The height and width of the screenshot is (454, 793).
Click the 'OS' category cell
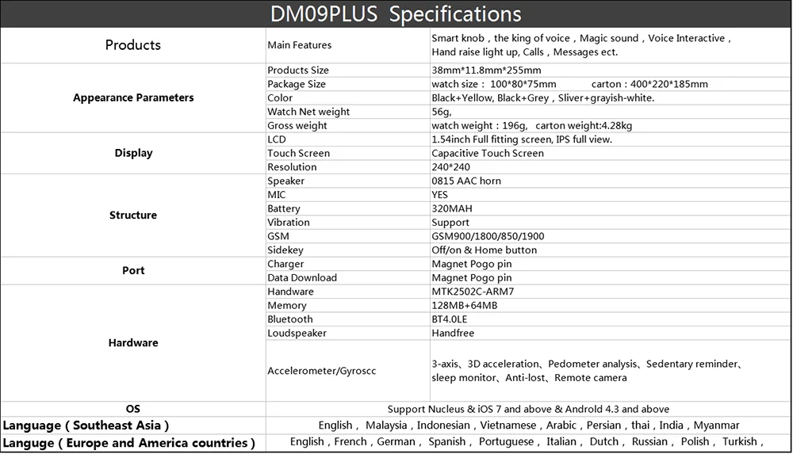point(133,409)
